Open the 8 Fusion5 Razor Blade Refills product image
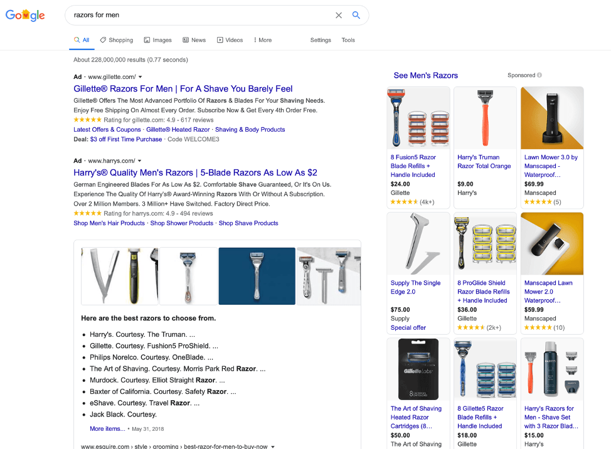 pos(418,118)
